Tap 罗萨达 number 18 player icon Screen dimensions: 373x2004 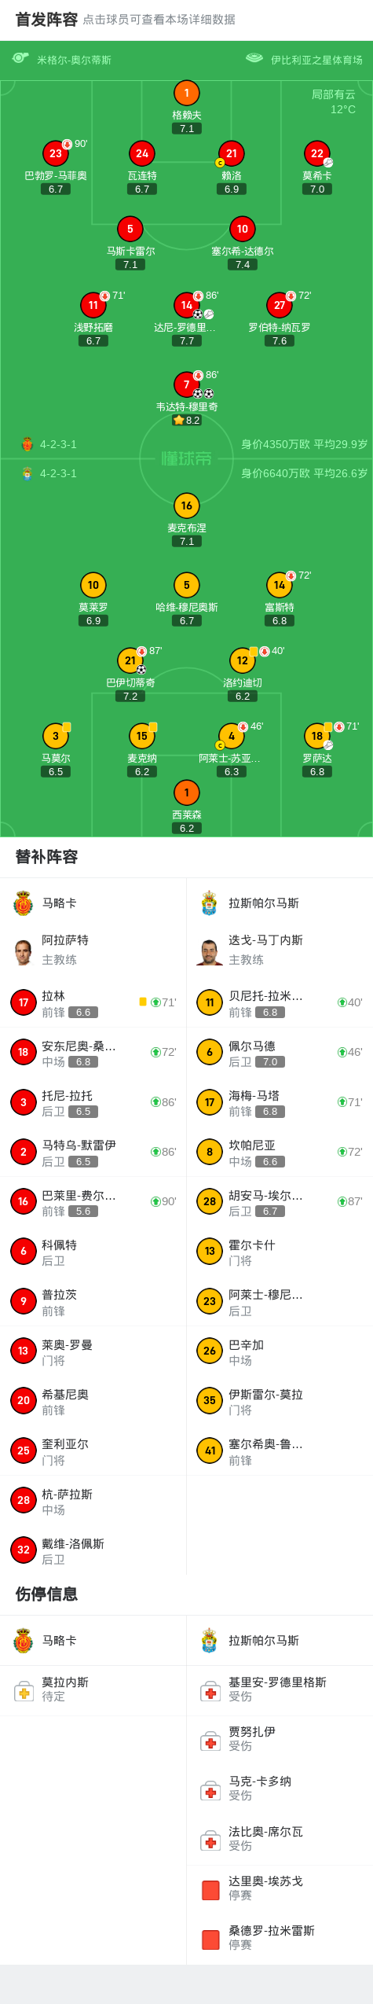317,736
